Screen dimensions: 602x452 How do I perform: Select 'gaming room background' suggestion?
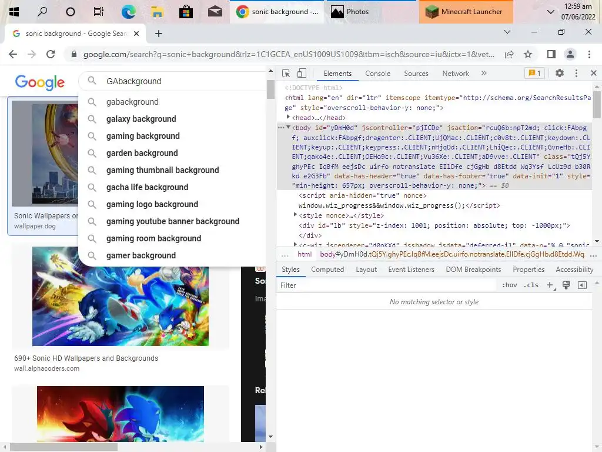(x=172, y=238)
